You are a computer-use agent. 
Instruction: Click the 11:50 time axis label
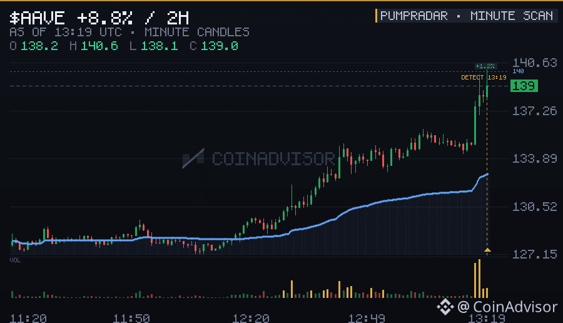click(131, 319)
